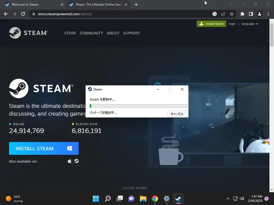Open the Chrome profile avatar
The width and height of the screenshot is (274, 205).
[260, 14]
